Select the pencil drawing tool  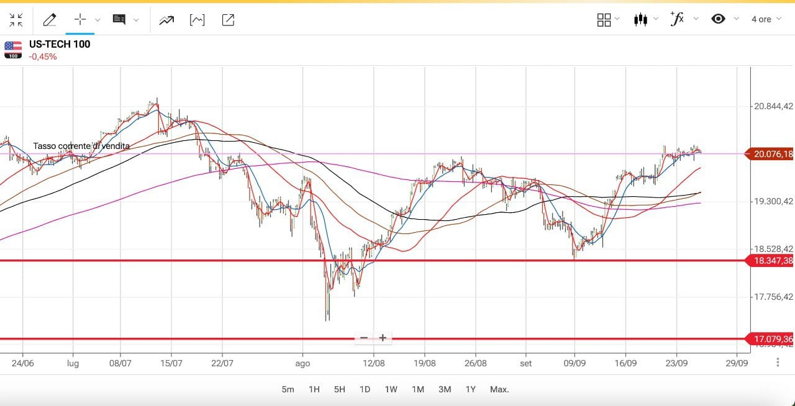pos(50,20)
